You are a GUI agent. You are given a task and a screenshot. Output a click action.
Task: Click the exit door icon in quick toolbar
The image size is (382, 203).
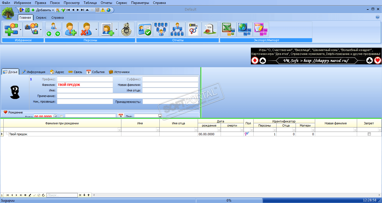(22, 10)
